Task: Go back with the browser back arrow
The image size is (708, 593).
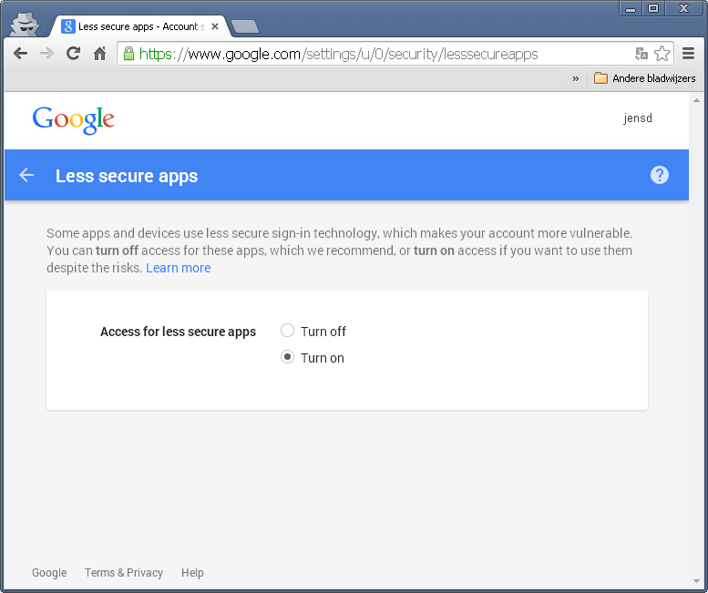Action: [20, 54]
